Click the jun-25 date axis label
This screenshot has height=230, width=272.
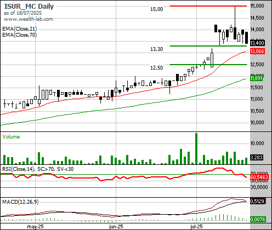(116, 227)
